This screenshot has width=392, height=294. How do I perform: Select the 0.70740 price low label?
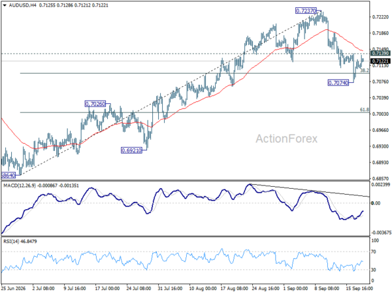click(x=338, y=83)
